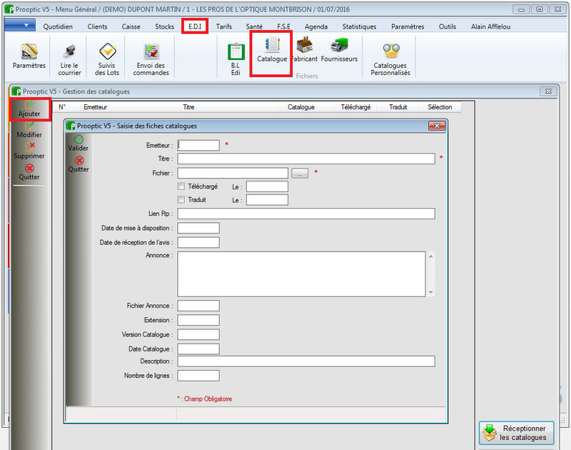Click Date de mise à disposition field
This screenshot has width=571, height=450.
click(198, 228)
